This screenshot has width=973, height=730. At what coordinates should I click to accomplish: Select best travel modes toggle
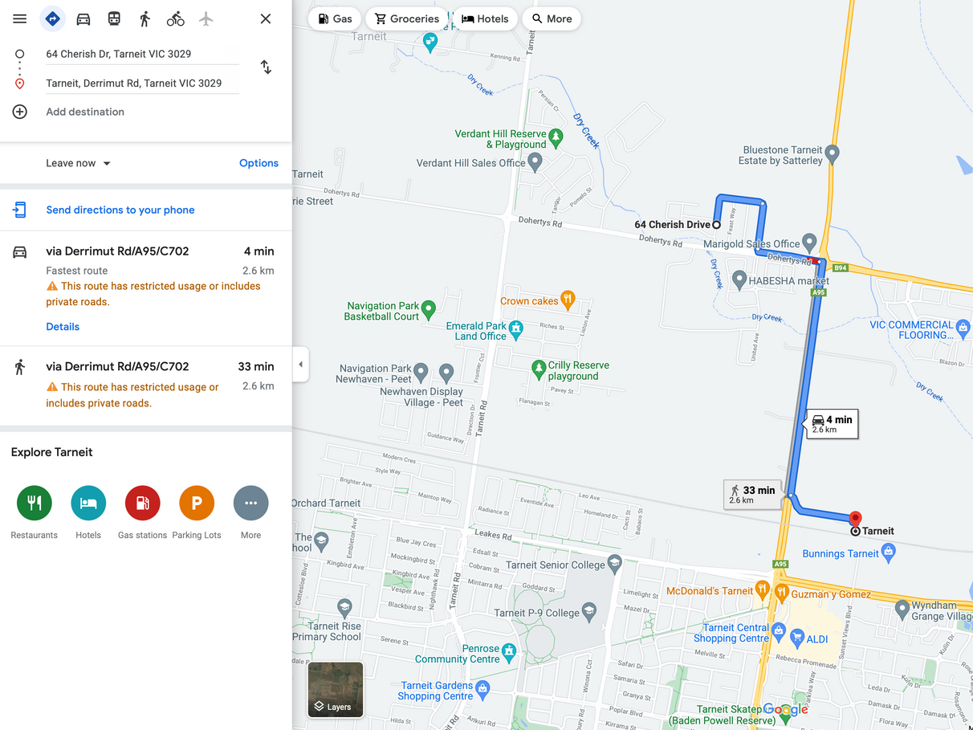click(53, 18)
